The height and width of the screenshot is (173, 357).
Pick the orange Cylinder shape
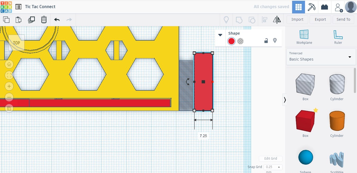click(x=337, y=121)
